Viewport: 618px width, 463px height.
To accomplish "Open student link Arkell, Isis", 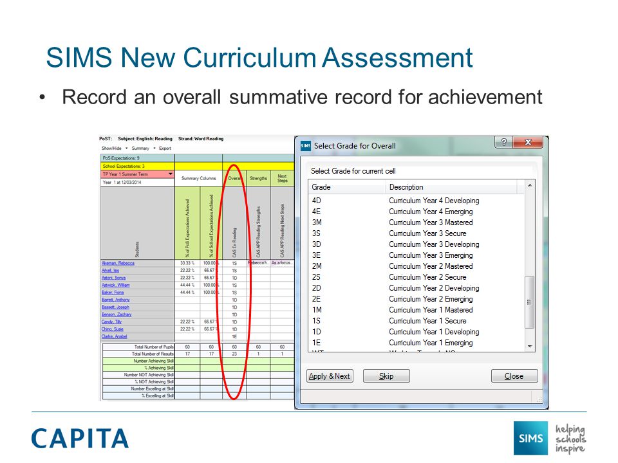I will (110, 271).
